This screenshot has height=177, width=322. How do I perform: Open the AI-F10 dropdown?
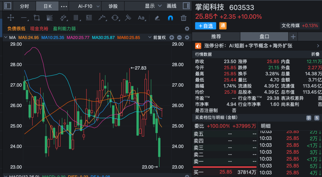(x=89, y=6)
